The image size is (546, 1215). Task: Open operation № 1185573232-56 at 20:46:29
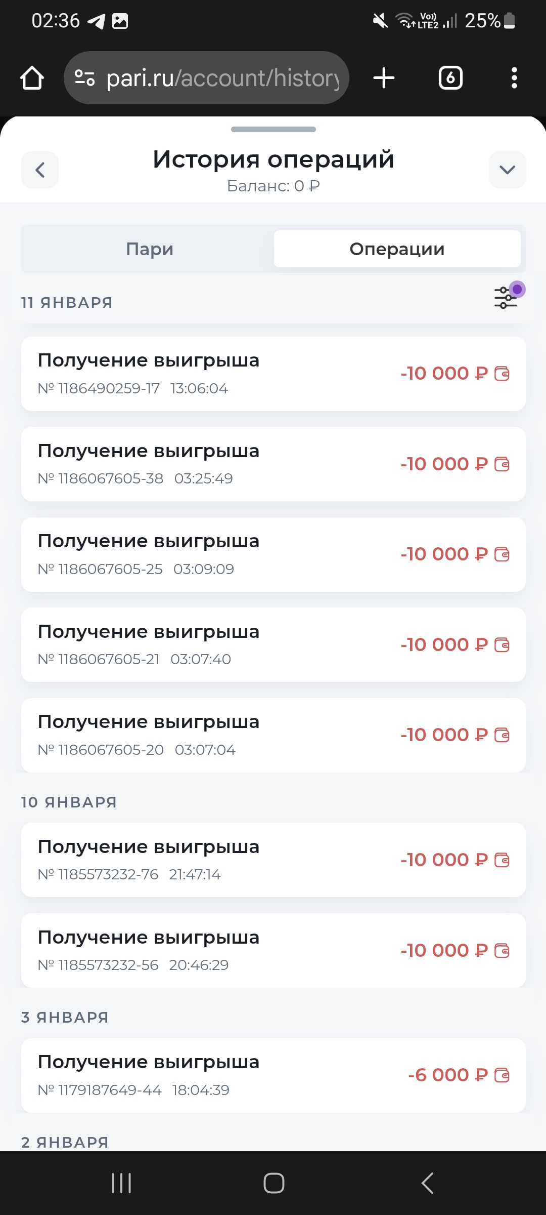pos(273,951)
